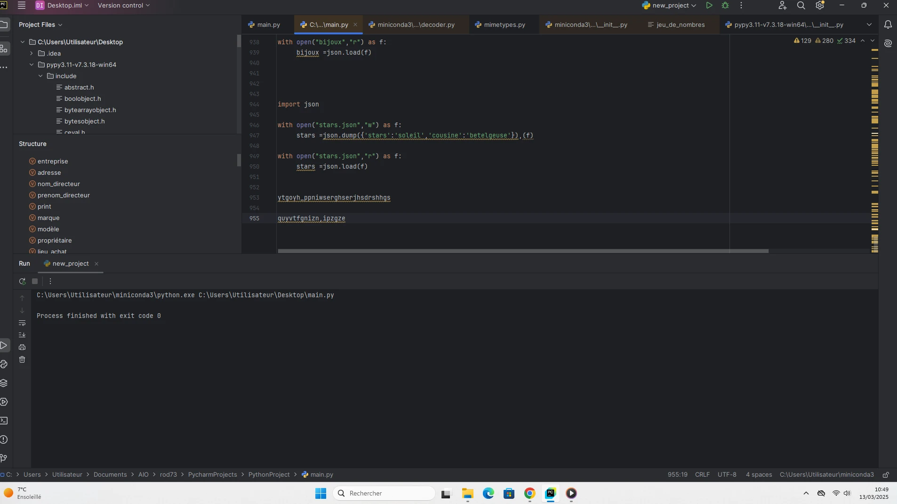
Task: Click the UTF-8 encoding in the status bar
Action: click(727, 475)
